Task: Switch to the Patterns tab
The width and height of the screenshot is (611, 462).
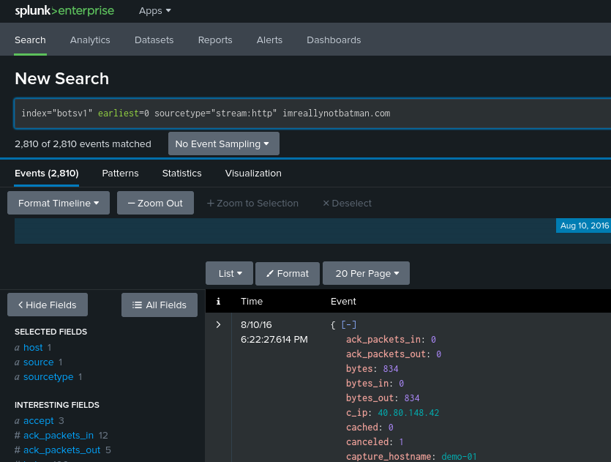Action: click(x=120, y=173)
